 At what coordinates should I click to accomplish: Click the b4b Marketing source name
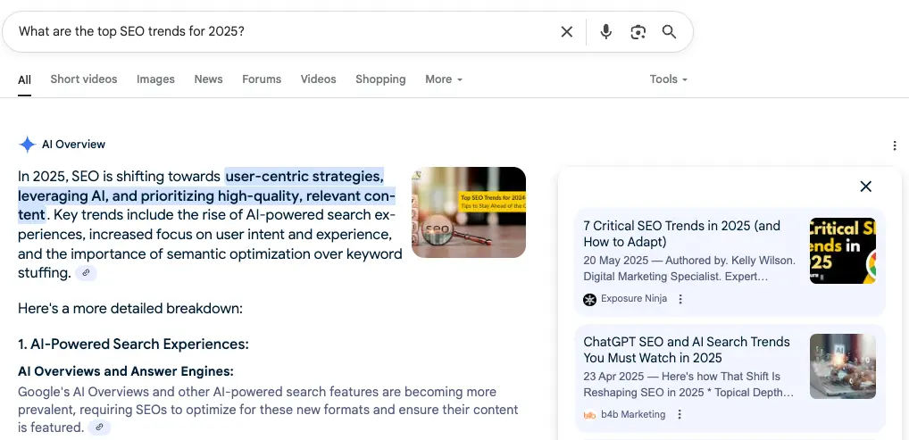[x=633, y=414]
